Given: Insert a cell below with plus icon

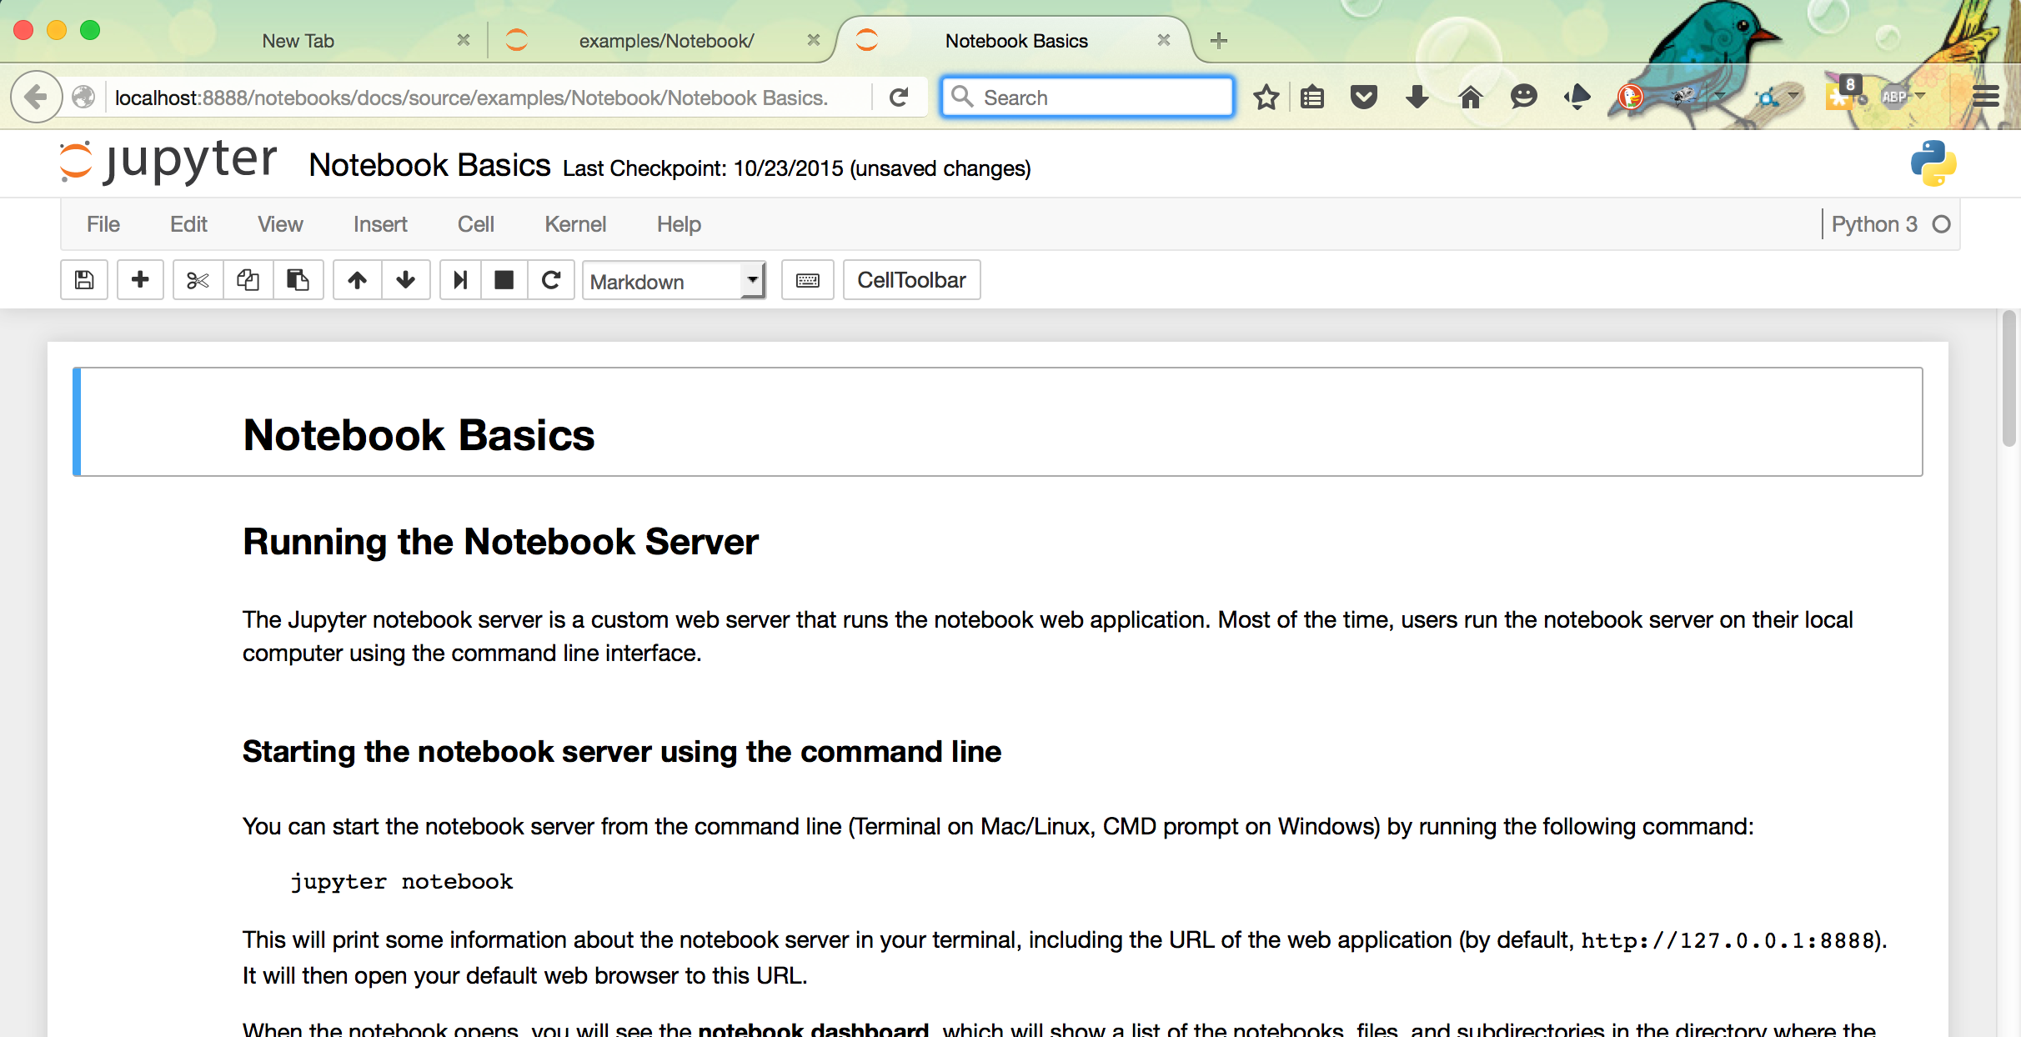Looking at the screenshot, I should tap(140, 280).
